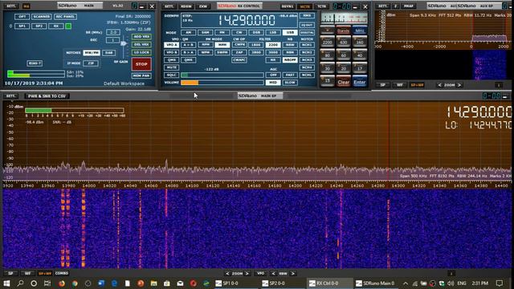The image size is (514, 289).
Task: Increase RBW in Main SP window
Action: (x=292, y=273)
